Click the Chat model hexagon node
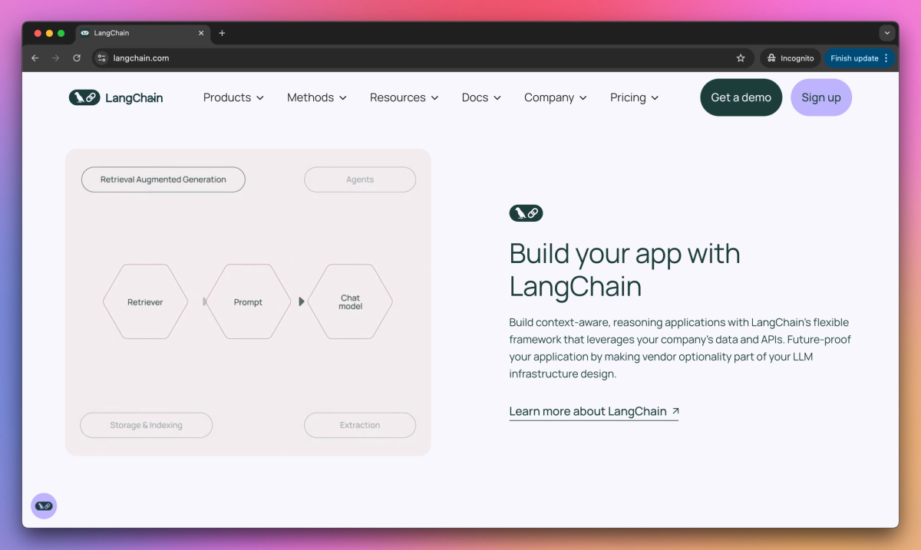This screenshot has height=550, width=921. pos(351,302)
